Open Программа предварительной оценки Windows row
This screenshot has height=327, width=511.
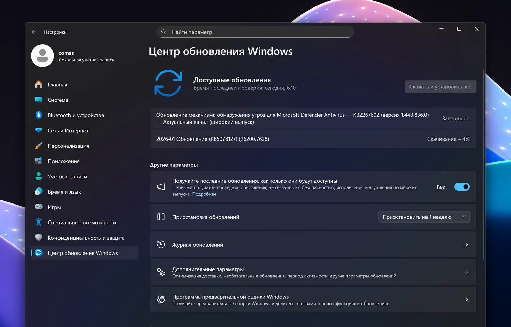313,299
